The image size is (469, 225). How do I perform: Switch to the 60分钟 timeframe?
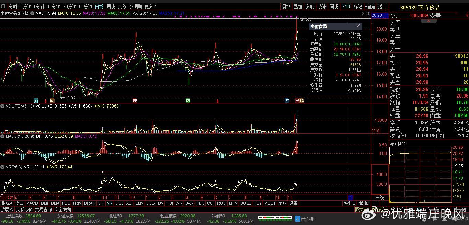[85, 7]
